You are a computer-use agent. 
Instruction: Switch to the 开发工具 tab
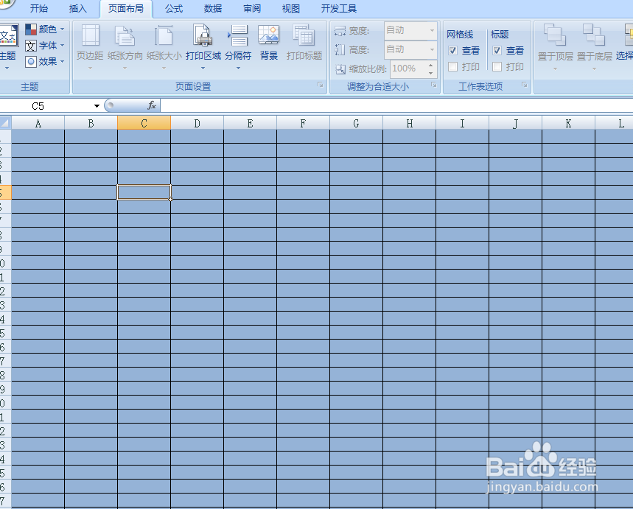coord(339,9)
